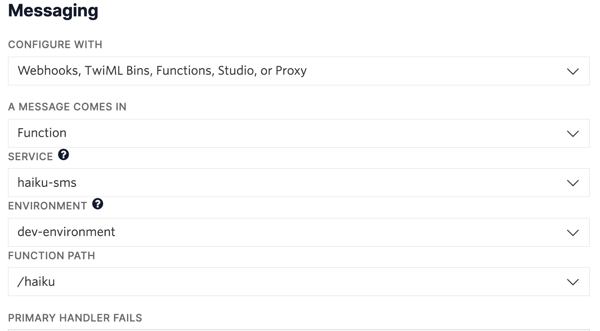Click the CONFIGURE WITH label

click(55, 45)
